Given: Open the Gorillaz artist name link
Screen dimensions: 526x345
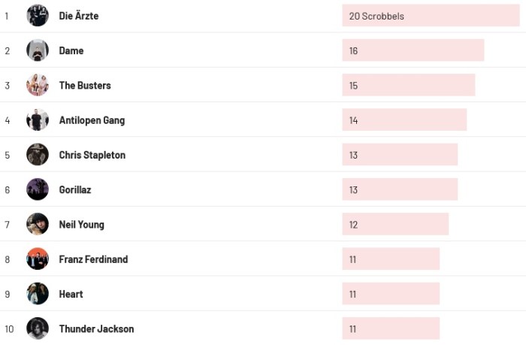Looking at the screenshot, I should point(75,190).
